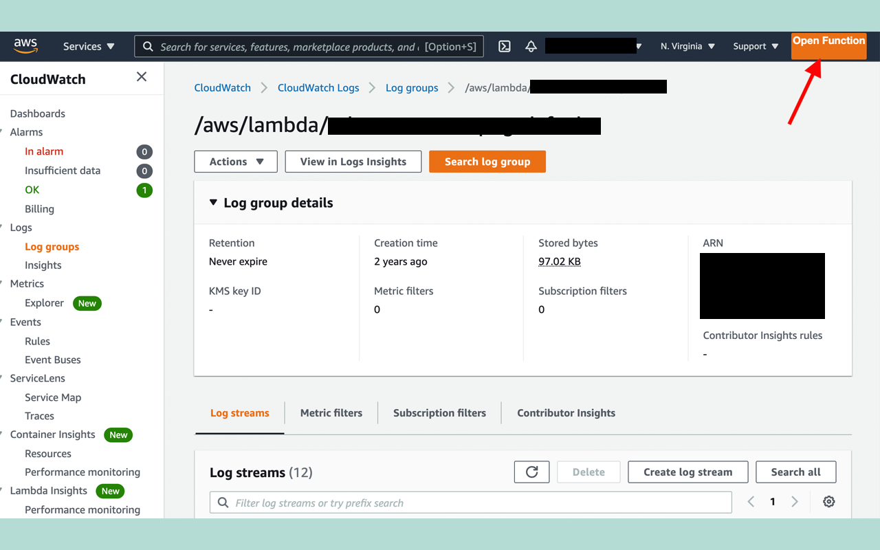This screenshot has height=550, width=880.
Task: Refresh the log streams list
Action: [x=531, y=472]
